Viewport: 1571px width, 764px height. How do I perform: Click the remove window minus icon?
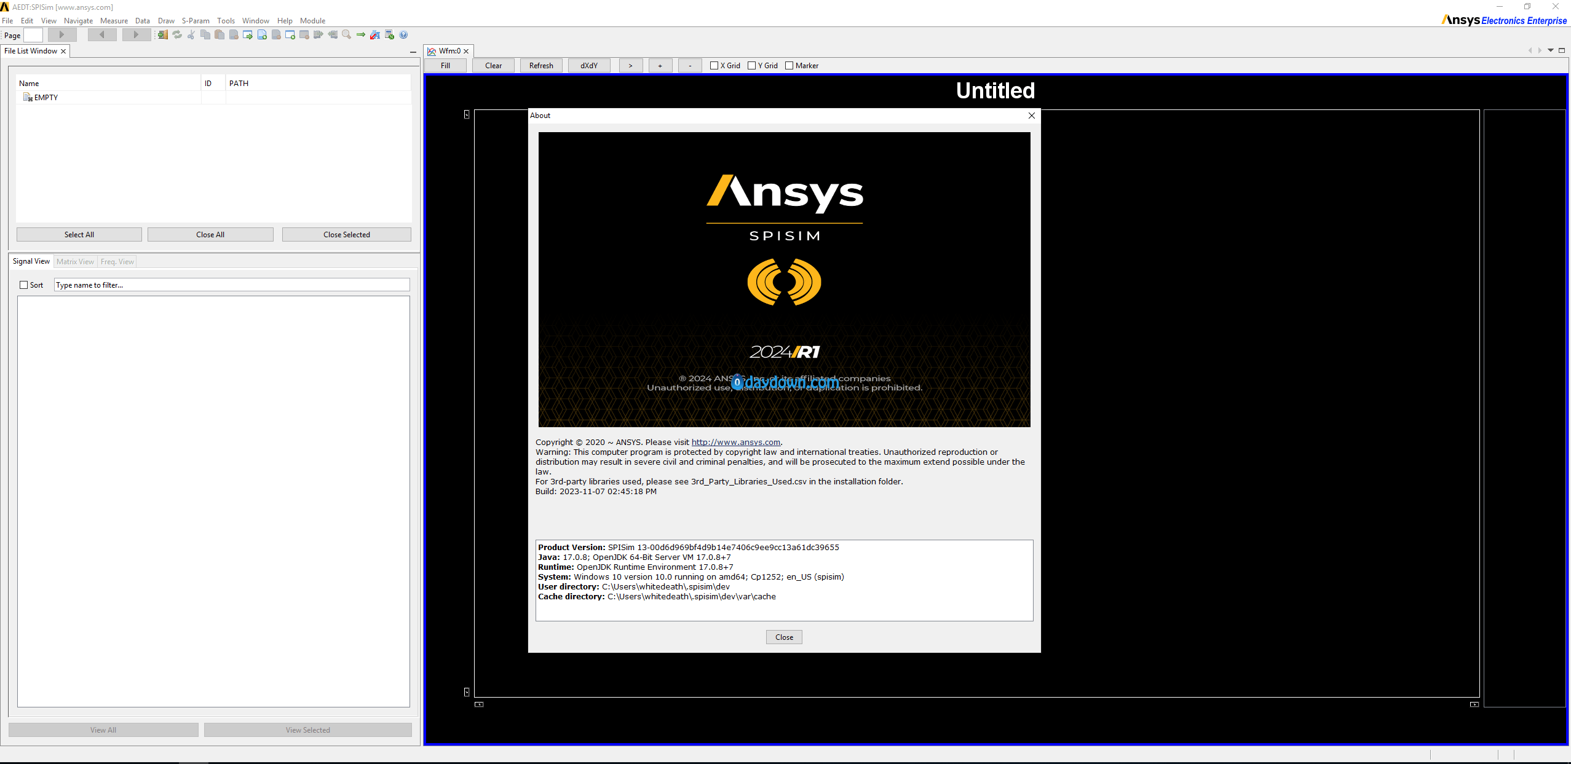point(304,35)
